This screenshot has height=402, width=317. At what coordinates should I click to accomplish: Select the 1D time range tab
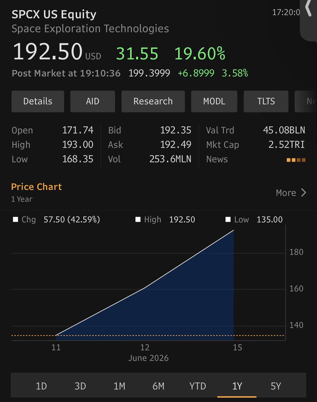[x=41, y=386]
